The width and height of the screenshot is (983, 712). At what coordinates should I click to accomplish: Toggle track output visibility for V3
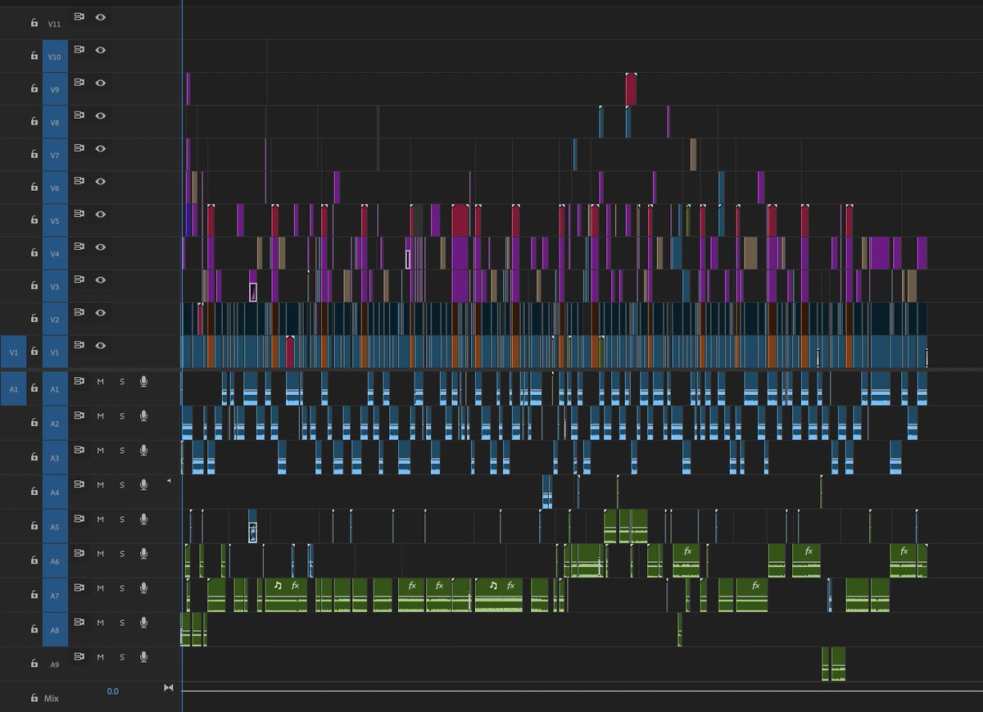point(100,279)
